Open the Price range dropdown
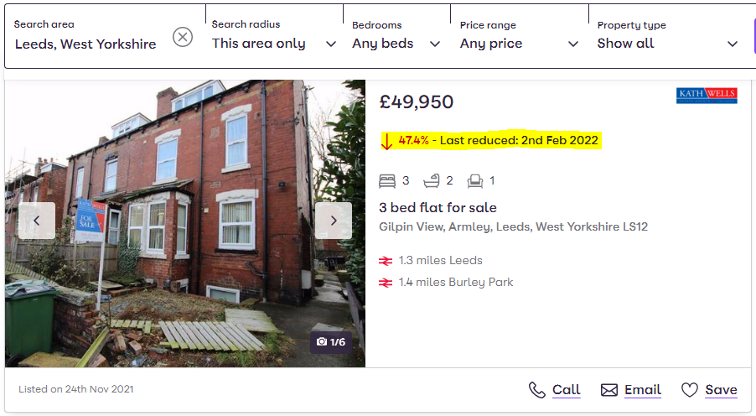 click(519, 44)
